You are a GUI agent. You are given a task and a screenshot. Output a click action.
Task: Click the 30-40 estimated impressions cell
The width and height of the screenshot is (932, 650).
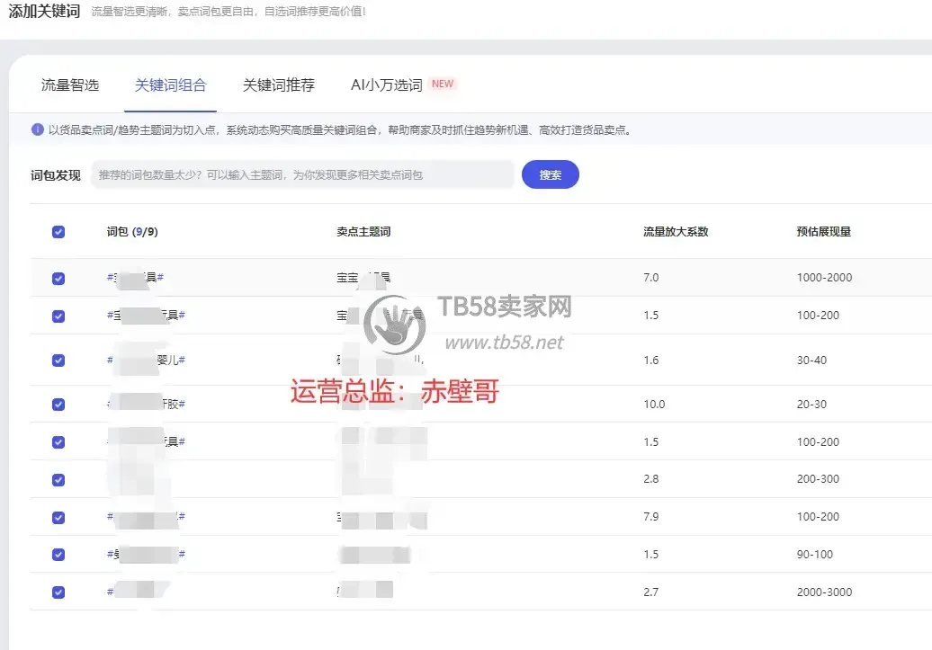point(811,360)
